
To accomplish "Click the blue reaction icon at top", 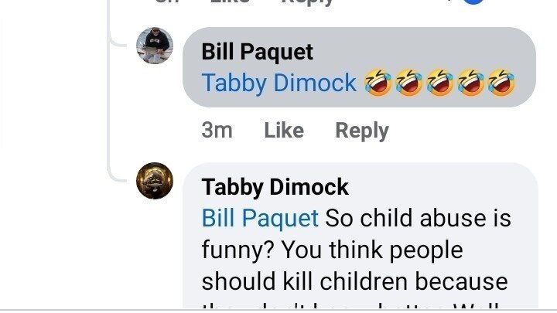I will (474, 2).
